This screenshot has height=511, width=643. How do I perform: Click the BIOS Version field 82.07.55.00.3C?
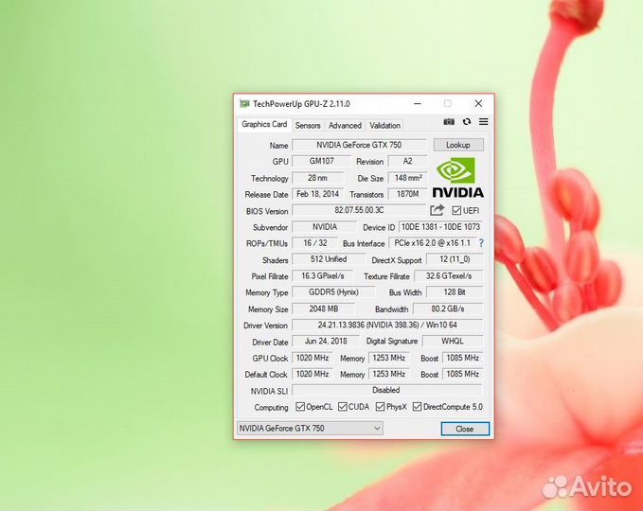point(359,210)
